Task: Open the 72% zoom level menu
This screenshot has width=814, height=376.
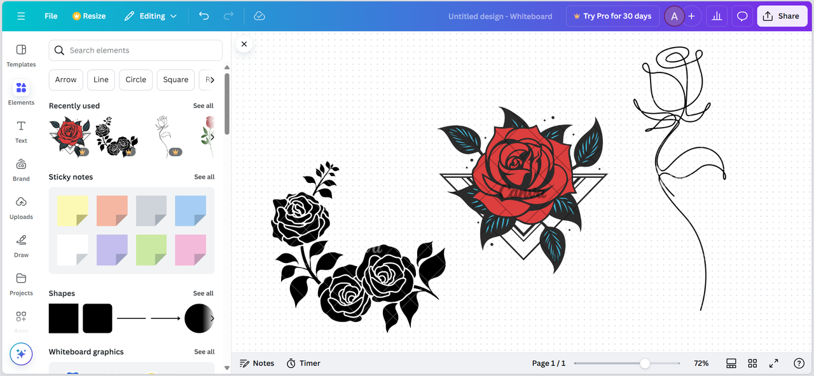Action: [x=701, y=363]
